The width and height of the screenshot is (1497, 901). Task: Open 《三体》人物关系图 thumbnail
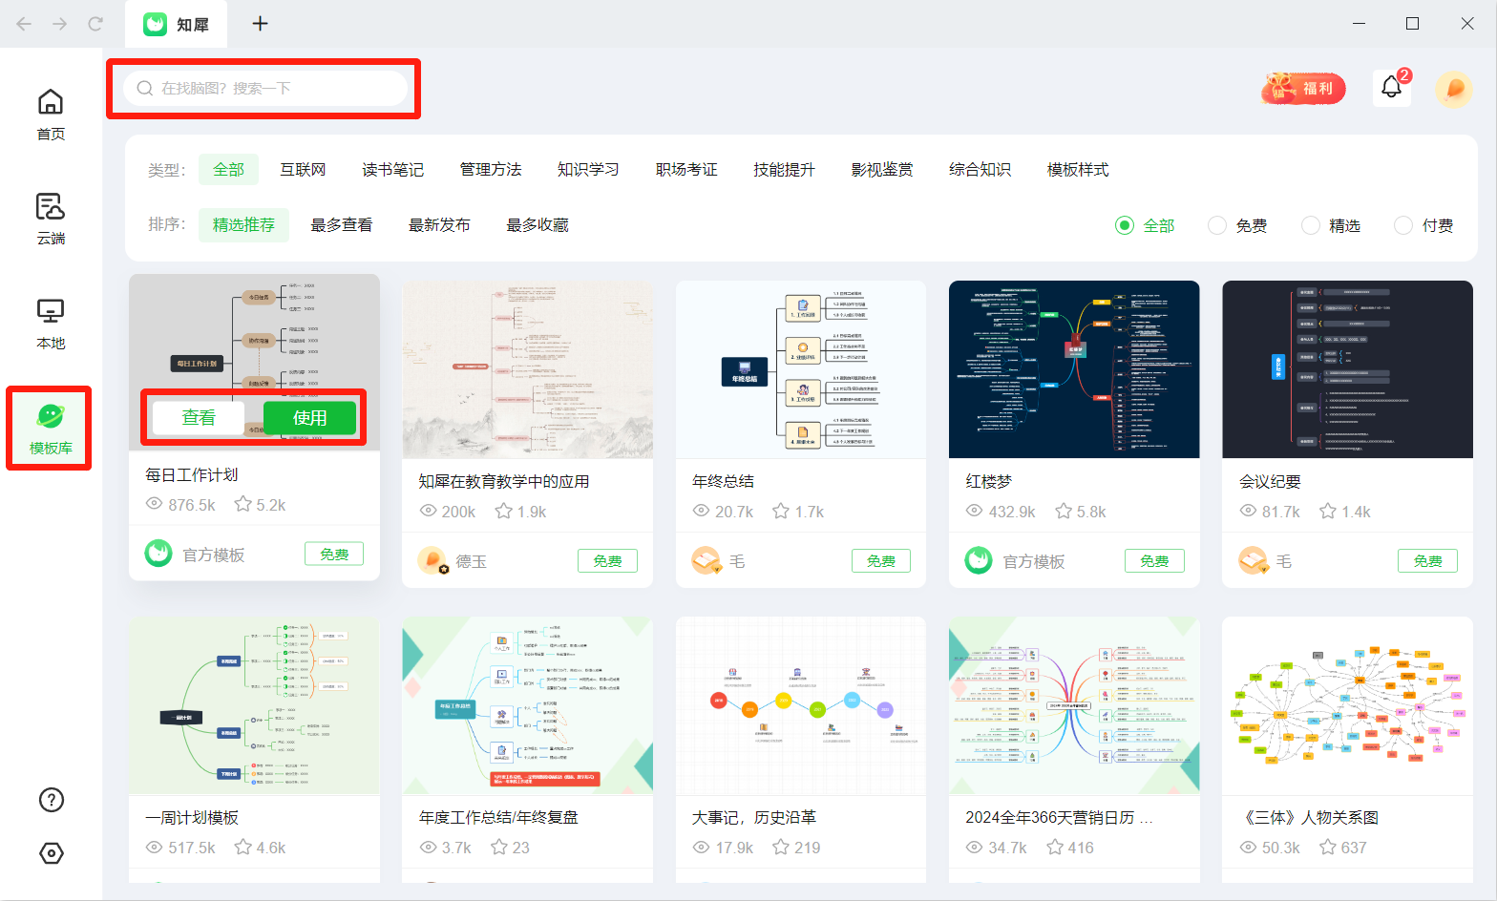coord(1347,705)
